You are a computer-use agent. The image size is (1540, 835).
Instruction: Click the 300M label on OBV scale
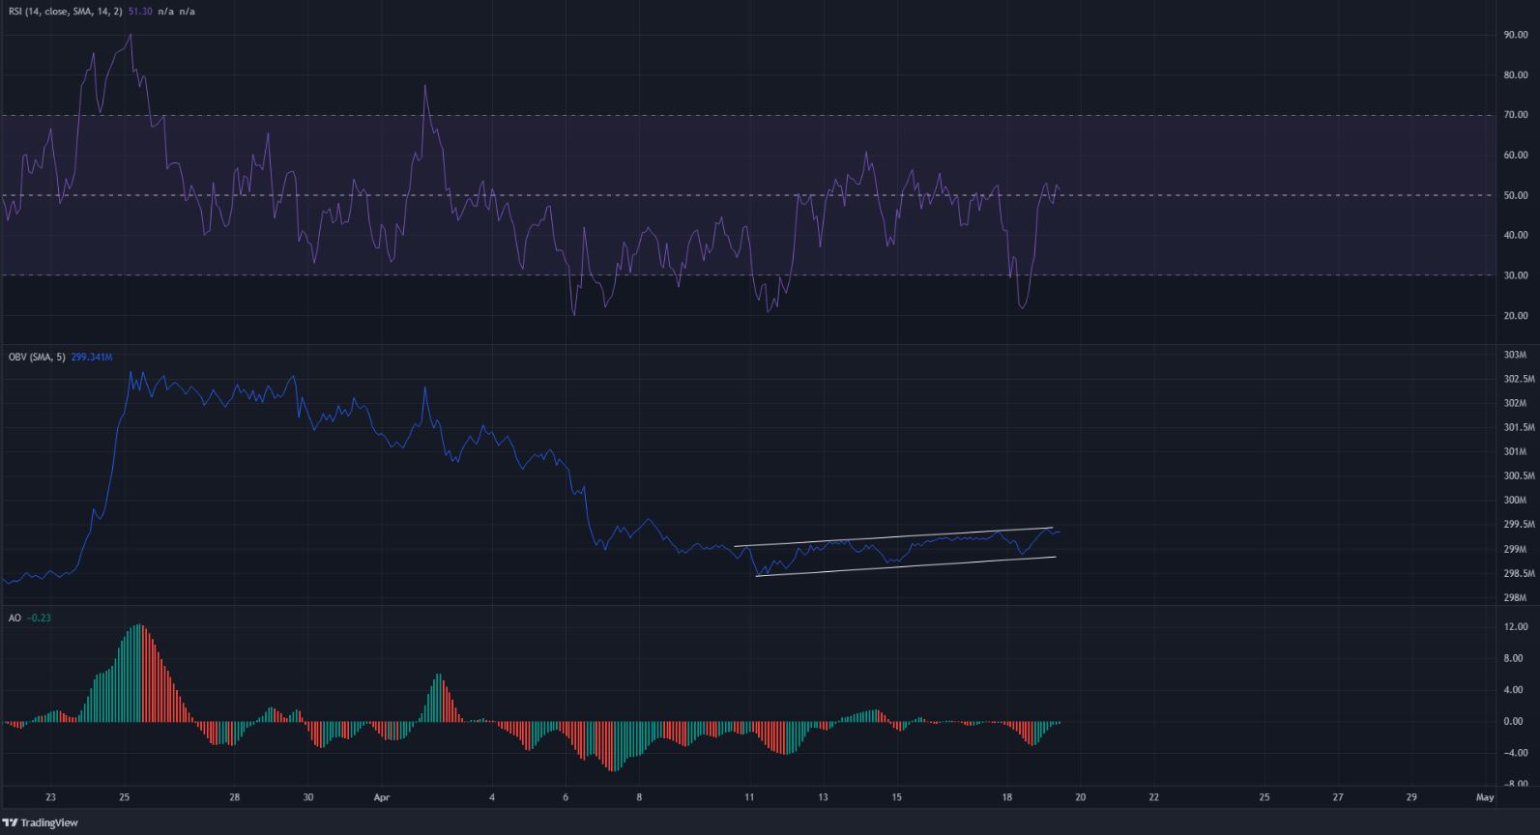coord(1515,501)
